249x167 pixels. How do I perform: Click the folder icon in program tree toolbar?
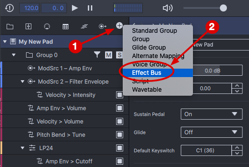[10, 27]
